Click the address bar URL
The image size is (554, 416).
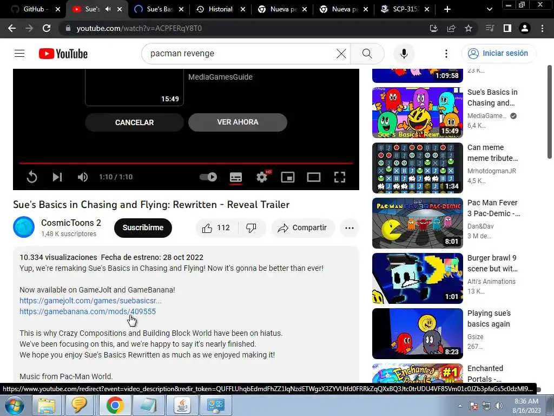[x=139, y=28]
